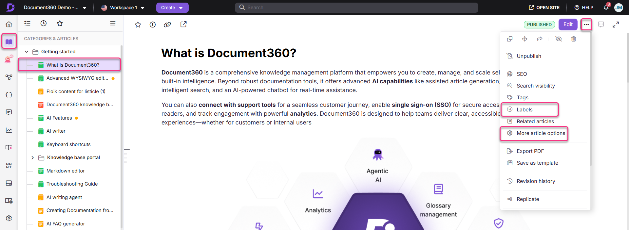Image resolution: width=629 pixels, height=230 pixels.
Task: Expand the Knowledge base portal folder
Action: [32, 157]
